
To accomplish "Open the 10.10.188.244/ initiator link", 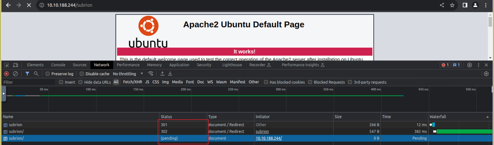I will [x=269, y=138].
